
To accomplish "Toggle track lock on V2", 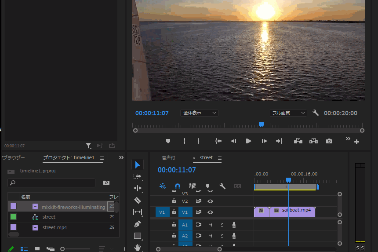I will tap(174, 201).
